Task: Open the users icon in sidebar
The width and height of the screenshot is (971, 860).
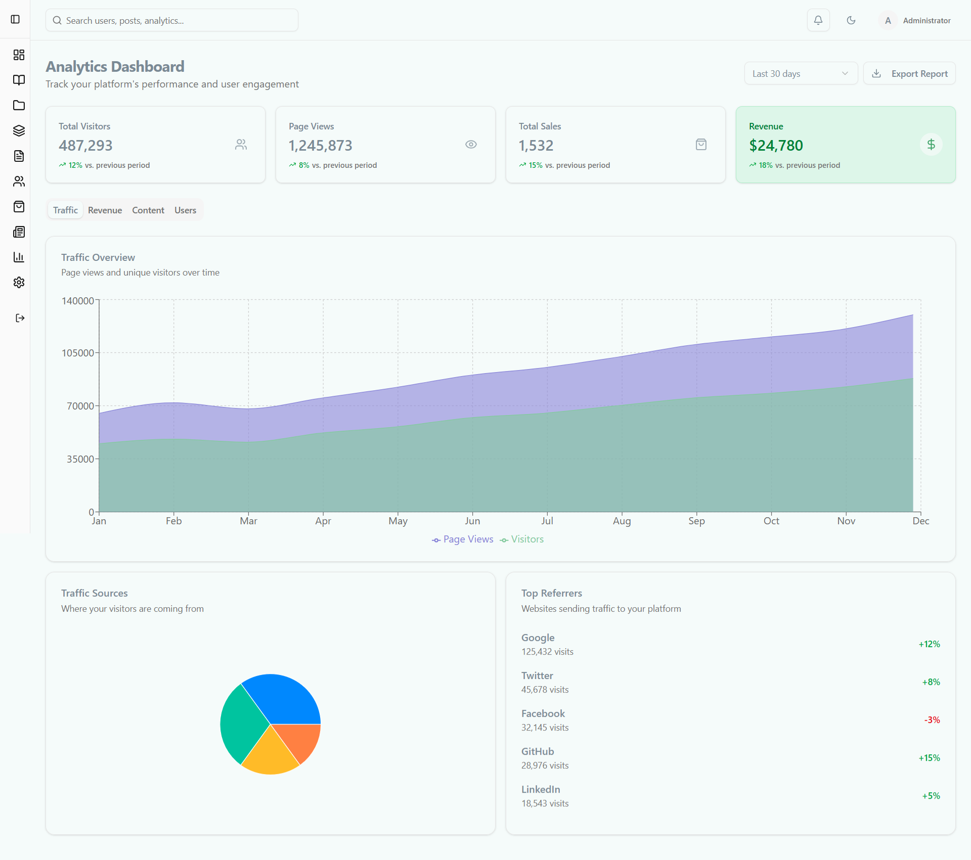Action: point(19,181)
